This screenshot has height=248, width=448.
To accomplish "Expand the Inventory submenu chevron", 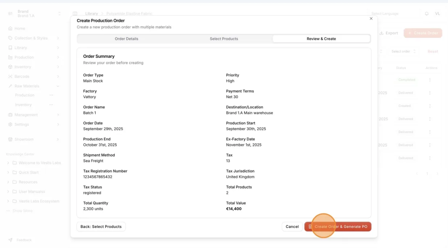I will (x=58, y=67).
